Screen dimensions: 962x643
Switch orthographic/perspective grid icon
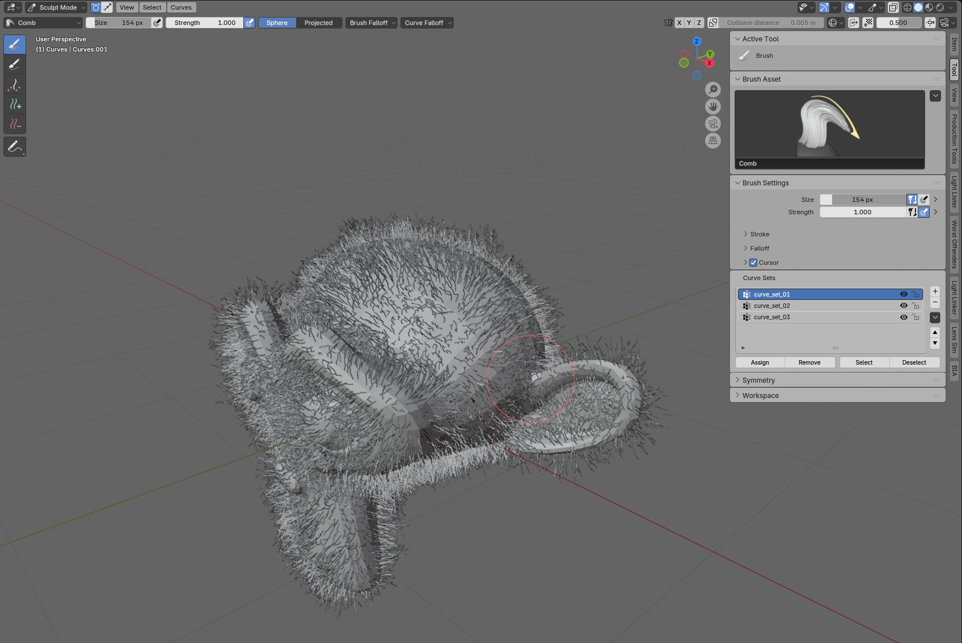pyautogui.click(x=713, y=141)
